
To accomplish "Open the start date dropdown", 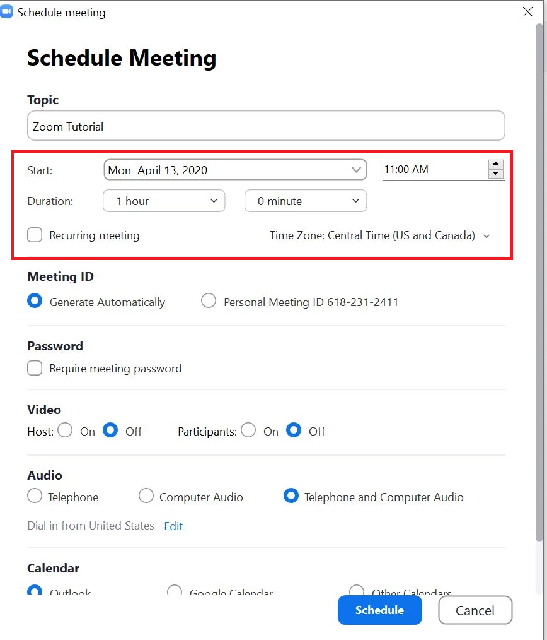I will point(234,169).
